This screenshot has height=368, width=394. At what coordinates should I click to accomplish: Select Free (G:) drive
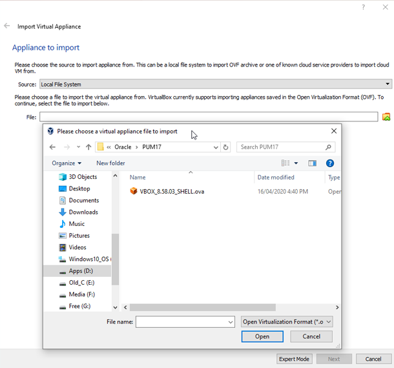tap(79, 306)
